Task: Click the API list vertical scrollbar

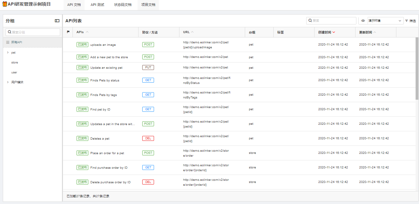Action: click(417, 68)
